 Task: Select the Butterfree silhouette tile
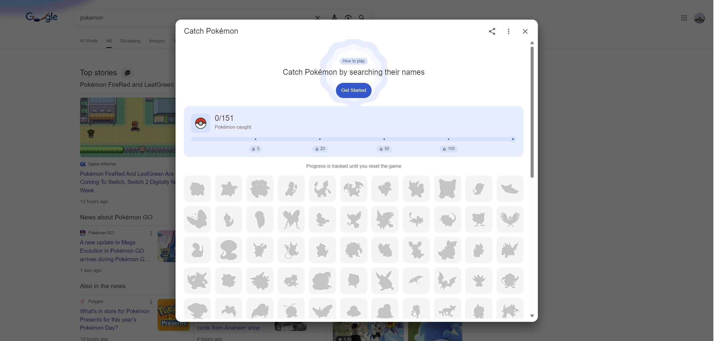pos(197,219)
